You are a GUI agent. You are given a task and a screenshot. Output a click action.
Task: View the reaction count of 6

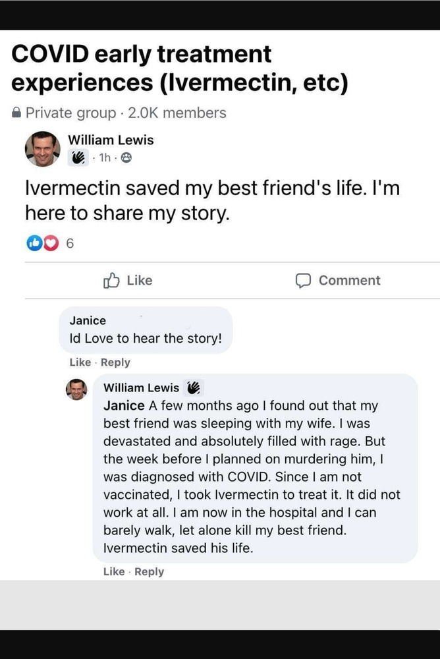[70, 243]
